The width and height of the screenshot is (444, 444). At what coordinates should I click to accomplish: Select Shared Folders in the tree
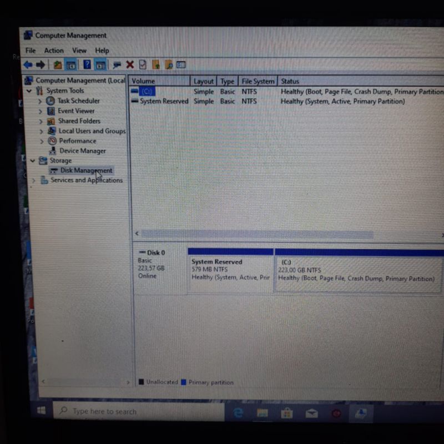(79, 121)
